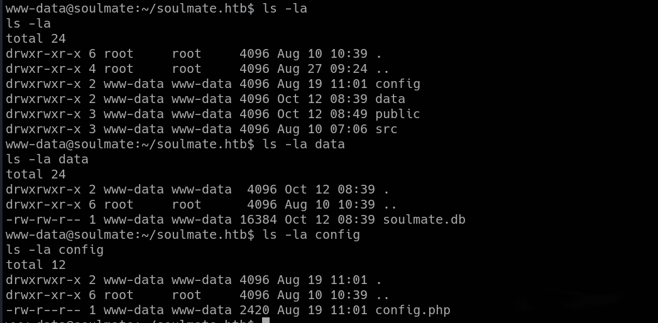Click the -rw-rw-r-- permissions string
The height and width of the screenshot is (323, 658).
click(43, 219)
